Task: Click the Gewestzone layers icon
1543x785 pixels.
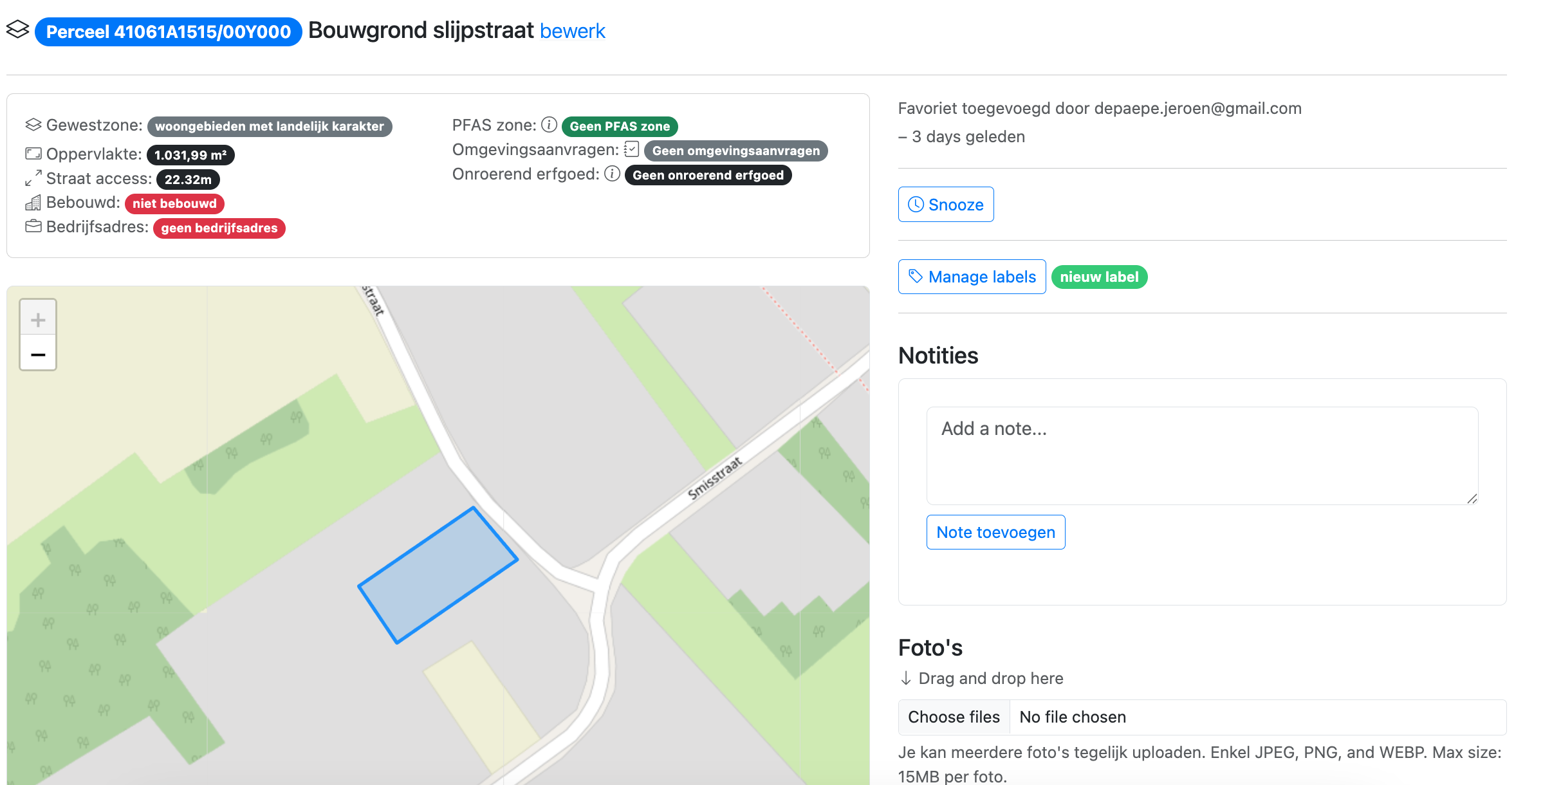Action: pyautogui.click(x=33, y=125)
